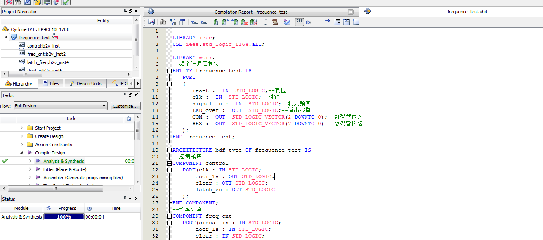Click the insert template scroll icon
The width and height of the screenshot is (543, 240).
pyautogui.click(x=275, y=22)
